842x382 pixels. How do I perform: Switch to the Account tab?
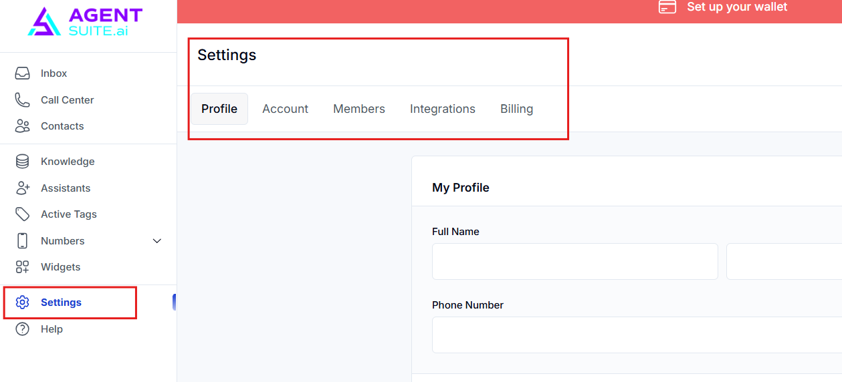click(285, 109)
